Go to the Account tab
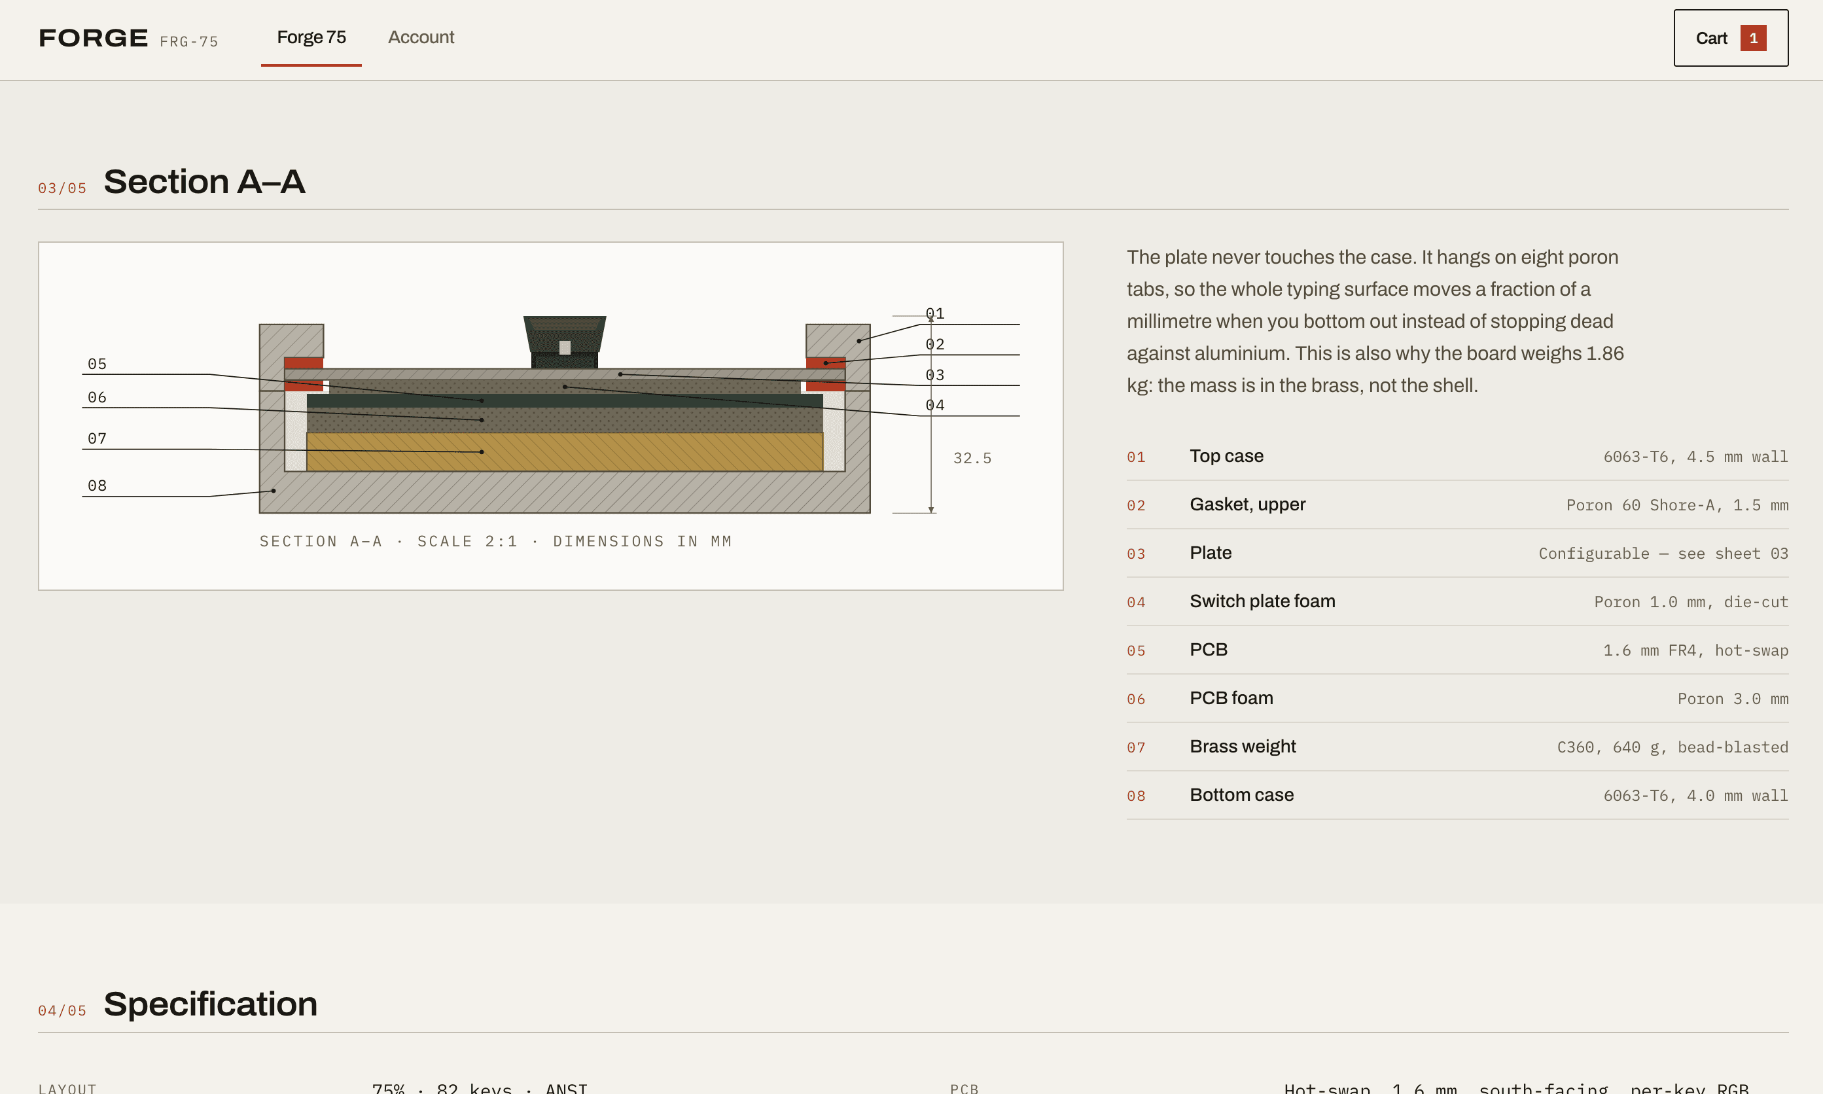Image resolution: width=1823 pixels, height=1094 pixels. (421, 37)
